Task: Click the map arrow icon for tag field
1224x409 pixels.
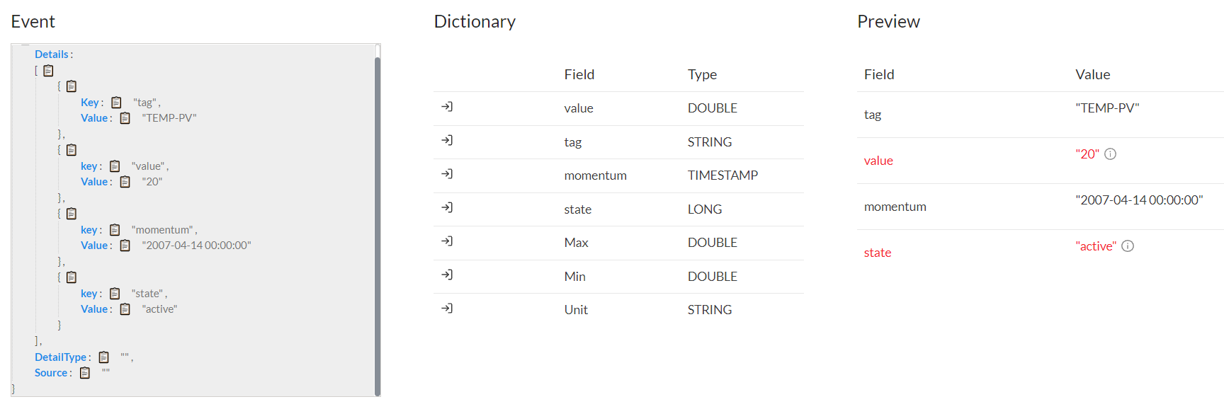Action: pyautogui.click(x=447, y=140)
